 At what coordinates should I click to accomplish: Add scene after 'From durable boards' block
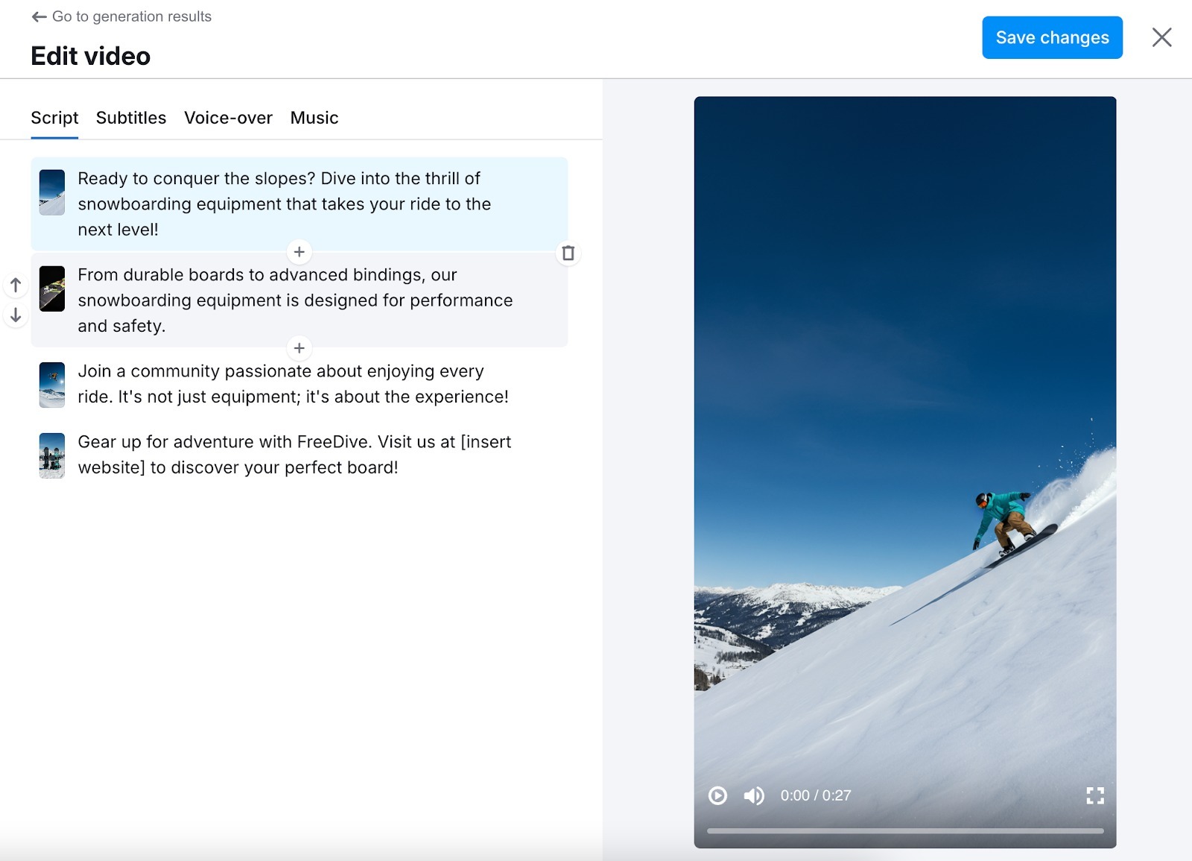pos(299,348)
